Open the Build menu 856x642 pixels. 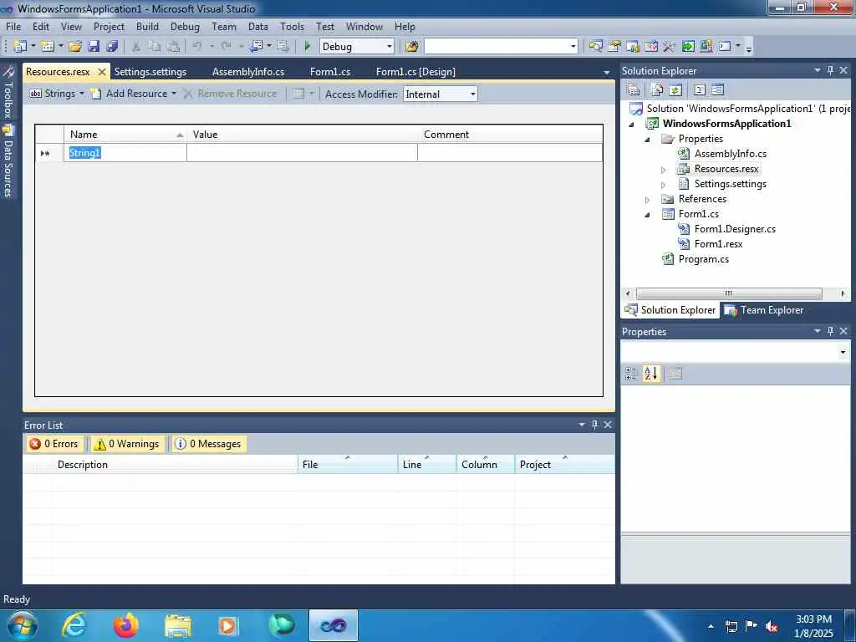[x=147, y=26]
